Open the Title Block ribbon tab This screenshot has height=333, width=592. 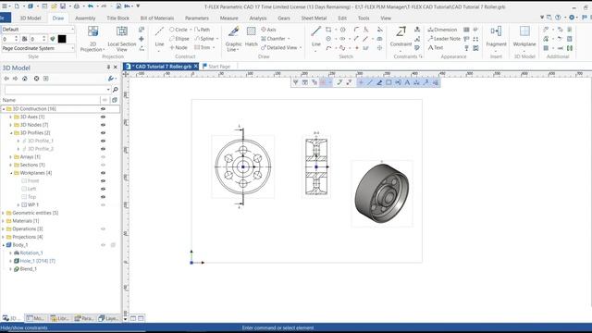click(x=117, y=18)
